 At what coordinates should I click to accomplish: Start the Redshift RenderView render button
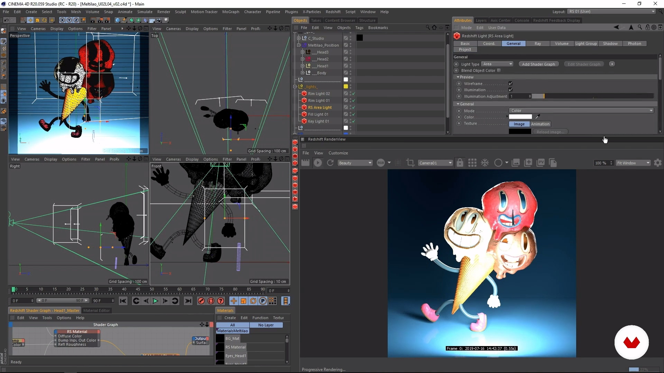coord(318,163)
